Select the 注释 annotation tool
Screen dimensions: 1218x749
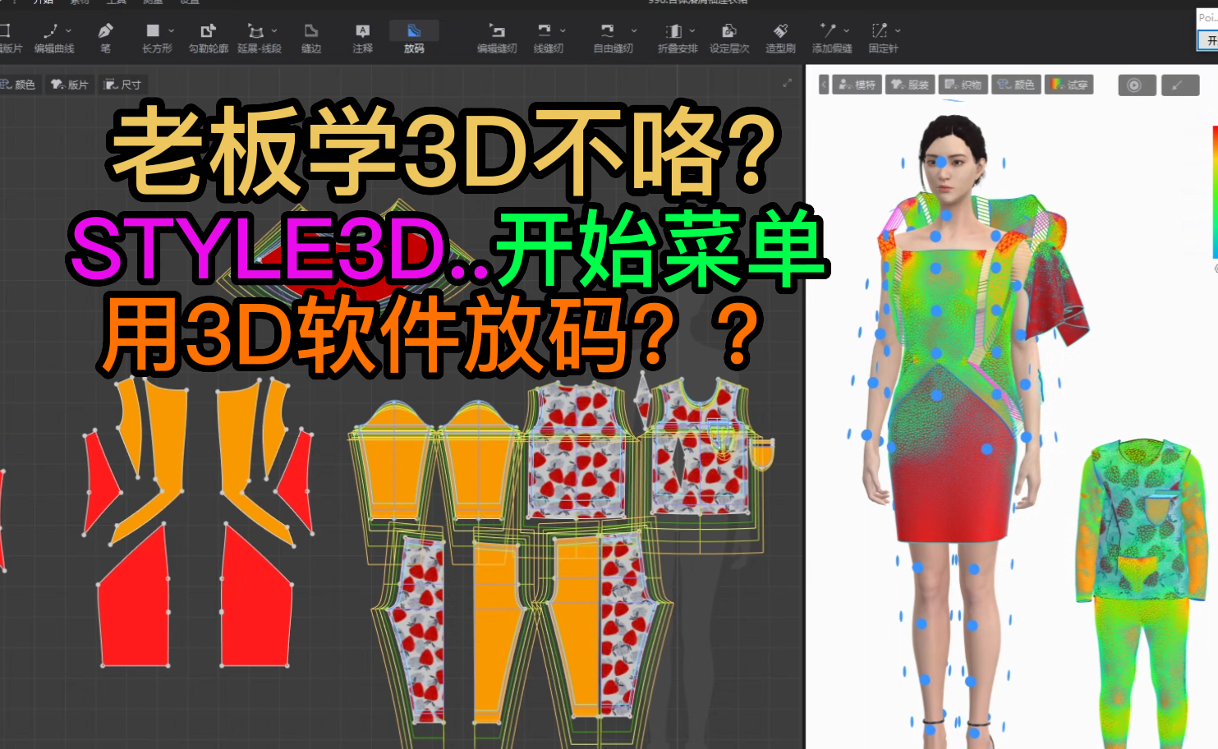362,39
